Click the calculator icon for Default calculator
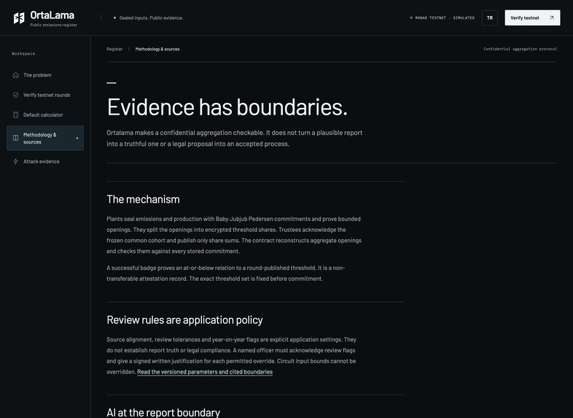This screenshot has width=573, height=418. point(16,115)
